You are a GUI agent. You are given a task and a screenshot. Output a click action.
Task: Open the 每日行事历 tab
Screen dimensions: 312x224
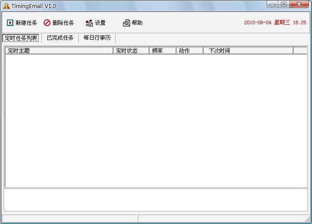coord(97,38)
